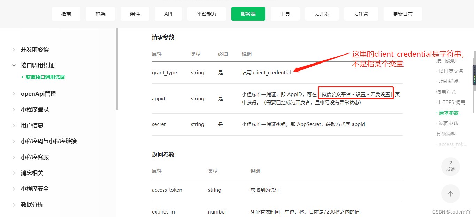Click the secret attribute cell

[x=159, y=124]
